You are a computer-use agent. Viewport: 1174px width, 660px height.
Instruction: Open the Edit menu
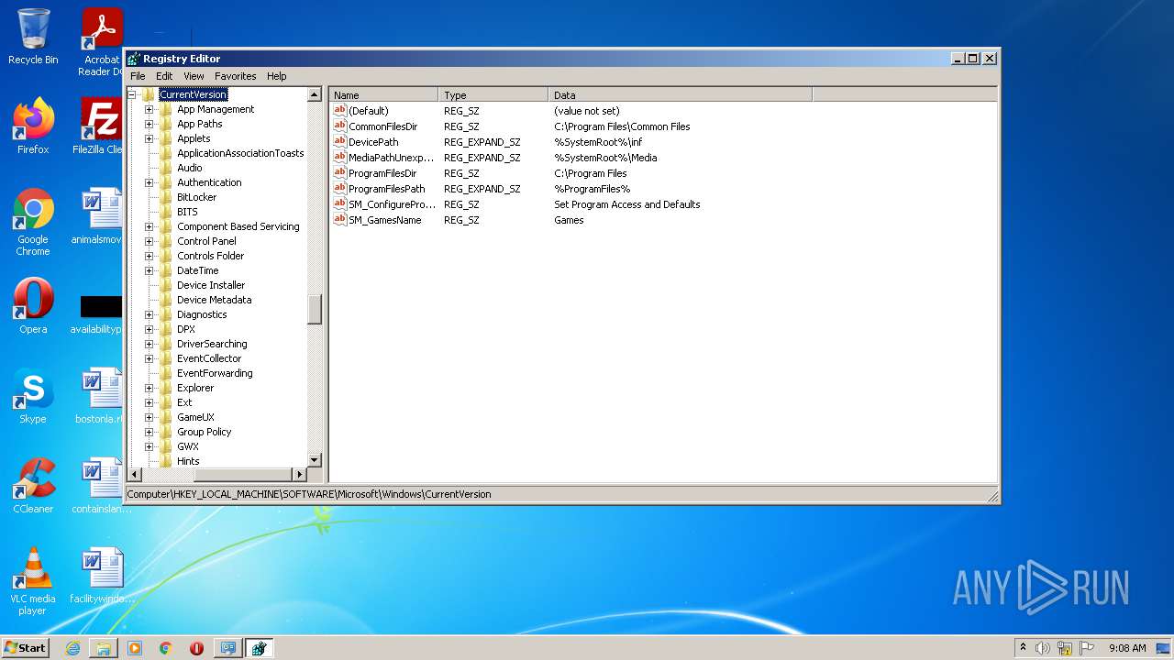coord(164,76)
